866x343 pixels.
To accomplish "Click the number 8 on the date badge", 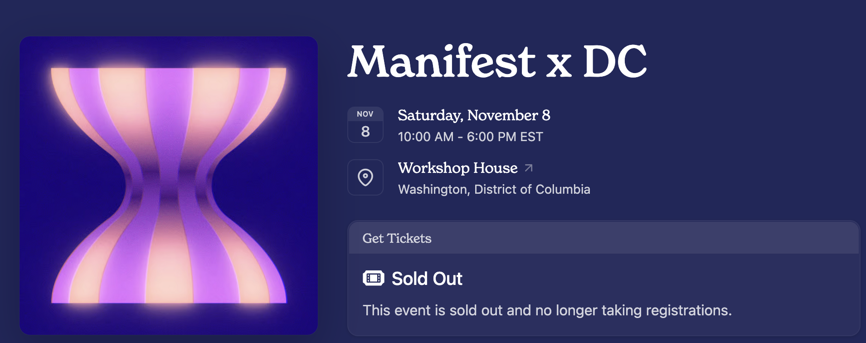I will point(365,132).
